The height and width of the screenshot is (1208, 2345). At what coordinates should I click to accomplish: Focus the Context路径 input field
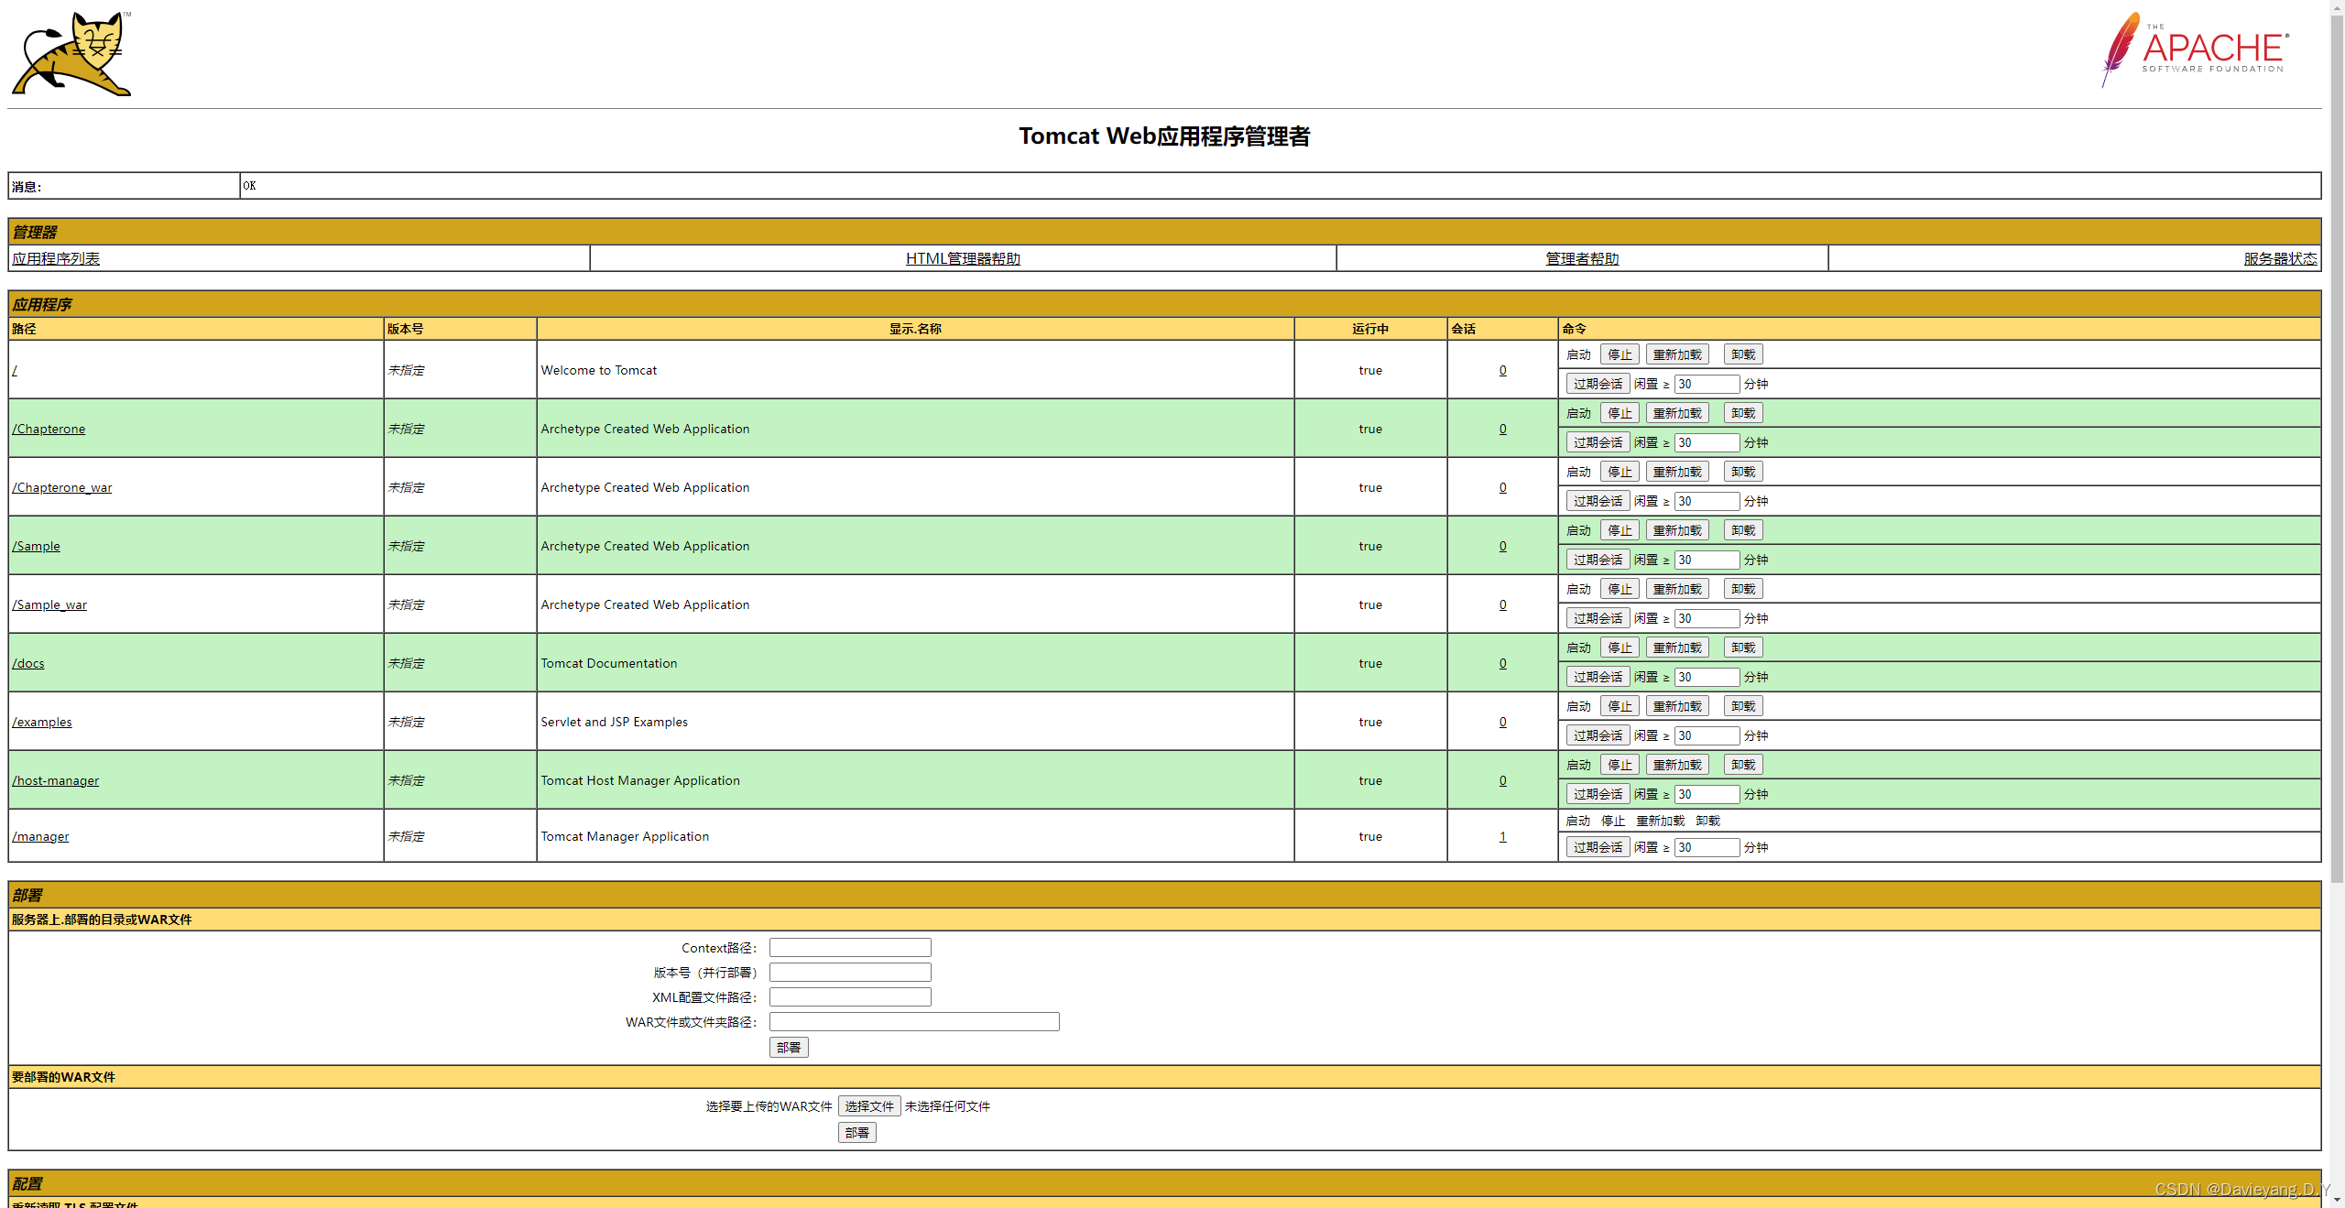[850, 948]
